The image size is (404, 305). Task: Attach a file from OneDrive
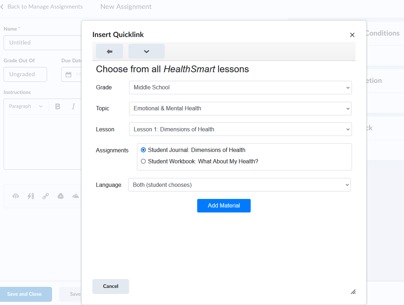(x=75, y=196)
